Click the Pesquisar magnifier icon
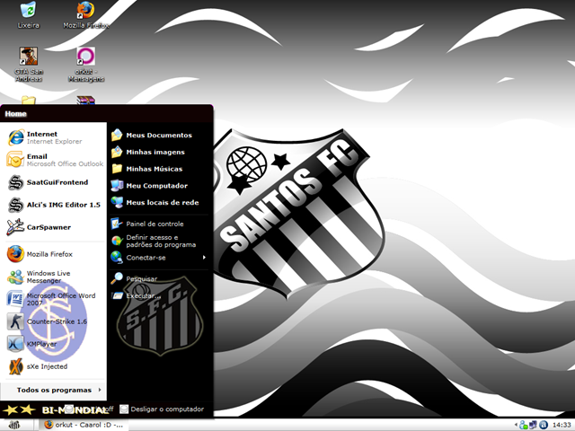The height and width of the screenshot is (431, 575). pos(117,278)
